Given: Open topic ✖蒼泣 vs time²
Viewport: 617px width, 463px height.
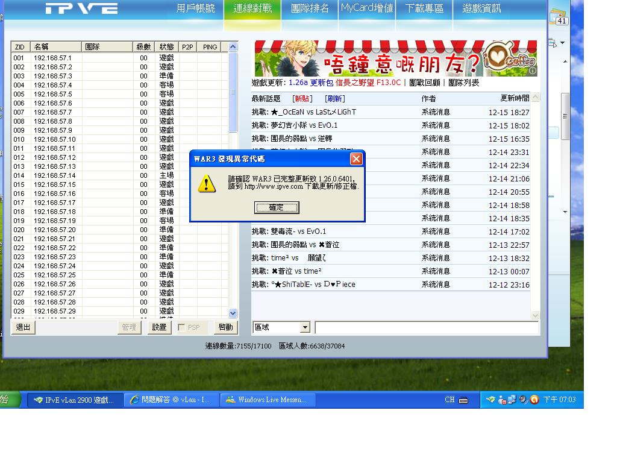Looking at the screenshot, I should [286, 271].
